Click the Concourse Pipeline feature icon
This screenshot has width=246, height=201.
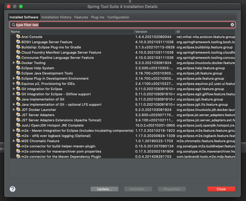[x=18, y=58]
